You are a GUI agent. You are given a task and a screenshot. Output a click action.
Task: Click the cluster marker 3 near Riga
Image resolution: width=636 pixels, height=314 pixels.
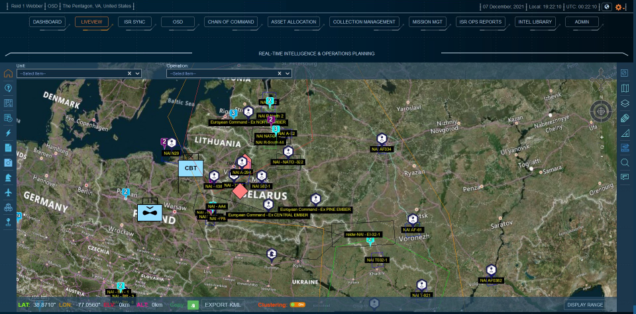(x=233, y=114)
